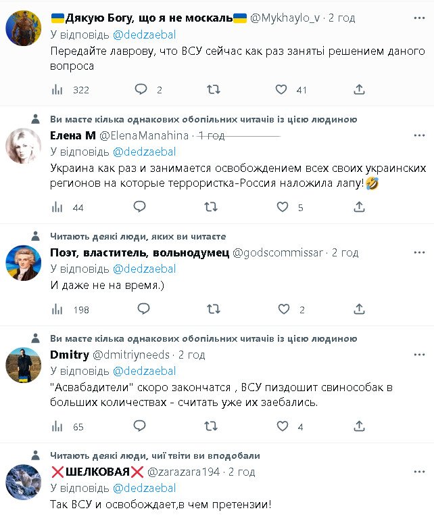Open view count 198 analytics
This screenshot has height=517, width=434.
58,309
